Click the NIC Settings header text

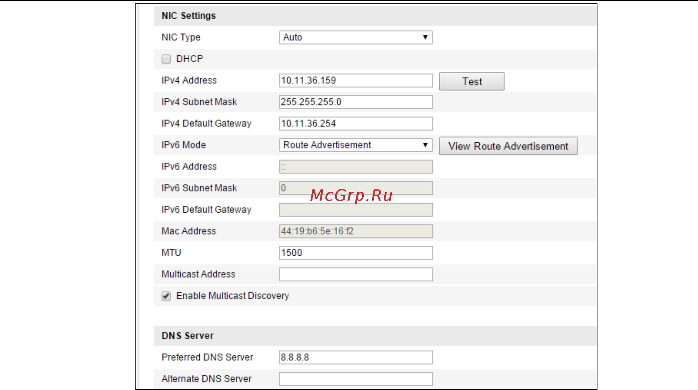[189, 16]
